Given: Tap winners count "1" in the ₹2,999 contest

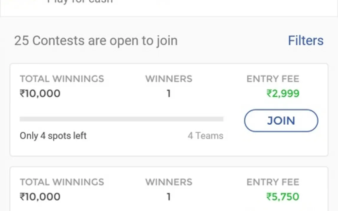Looking at the screenshot, I should click(169, 94).
